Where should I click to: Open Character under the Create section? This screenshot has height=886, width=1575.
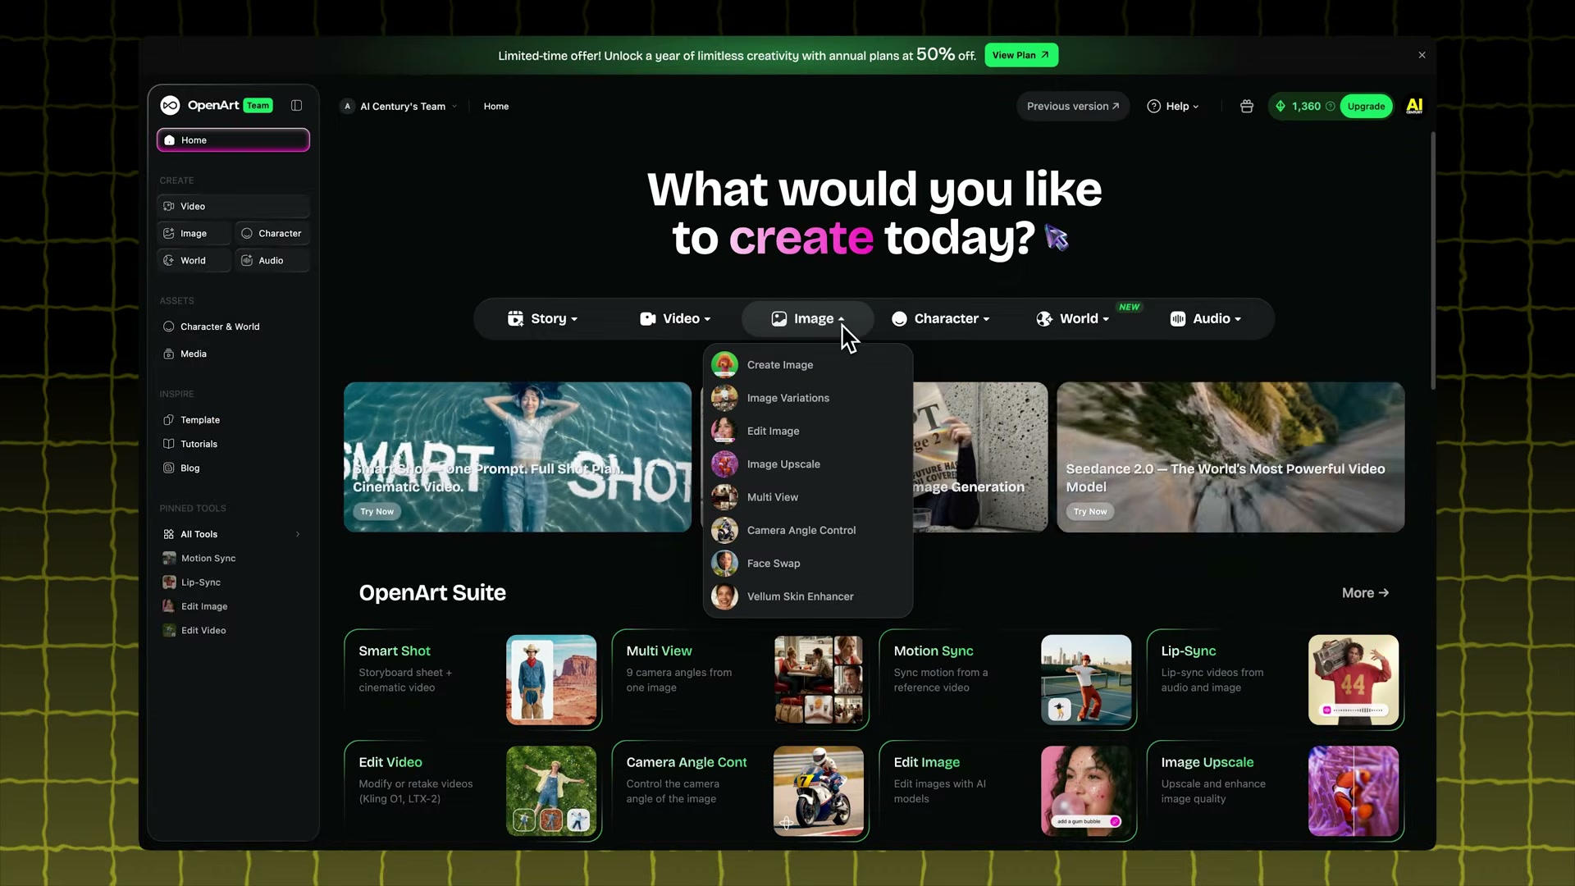(272, 233)
